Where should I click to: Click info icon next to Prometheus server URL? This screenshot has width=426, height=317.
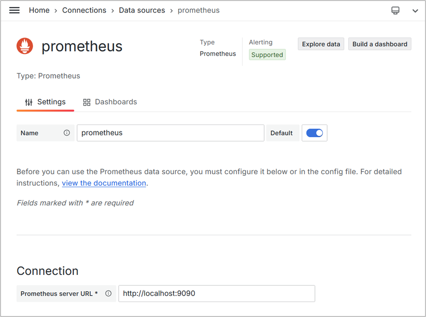[x=108, y=293]
